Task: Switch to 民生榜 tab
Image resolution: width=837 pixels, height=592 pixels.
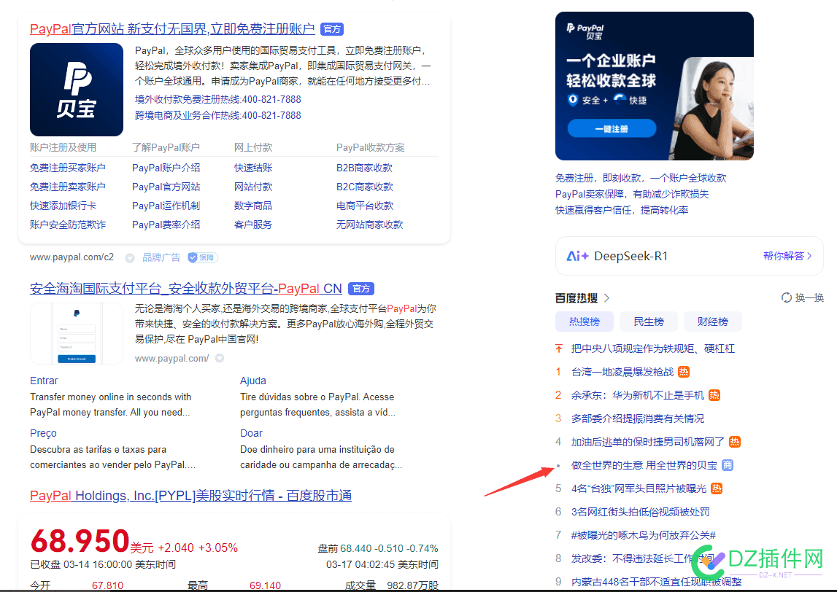Action: coord(649,322)
